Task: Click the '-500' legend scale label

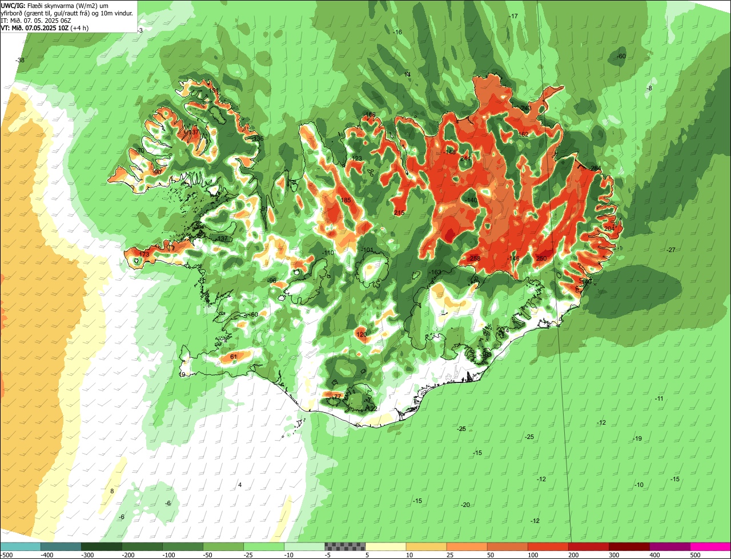Action: (x=6, y=554)
